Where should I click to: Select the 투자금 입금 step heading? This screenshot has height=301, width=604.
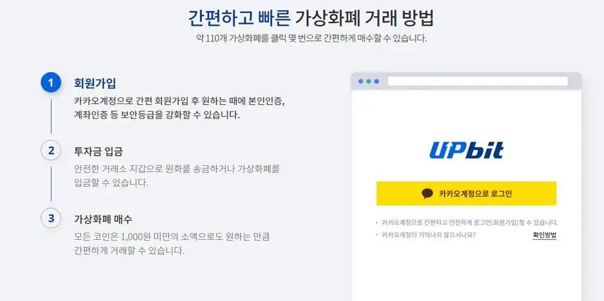98,151
